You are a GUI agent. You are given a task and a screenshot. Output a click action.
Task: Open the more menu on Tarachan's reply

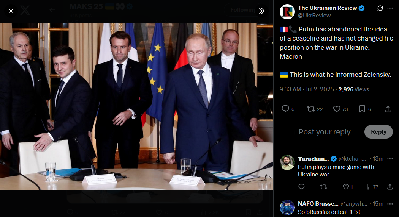coord(390,159)
